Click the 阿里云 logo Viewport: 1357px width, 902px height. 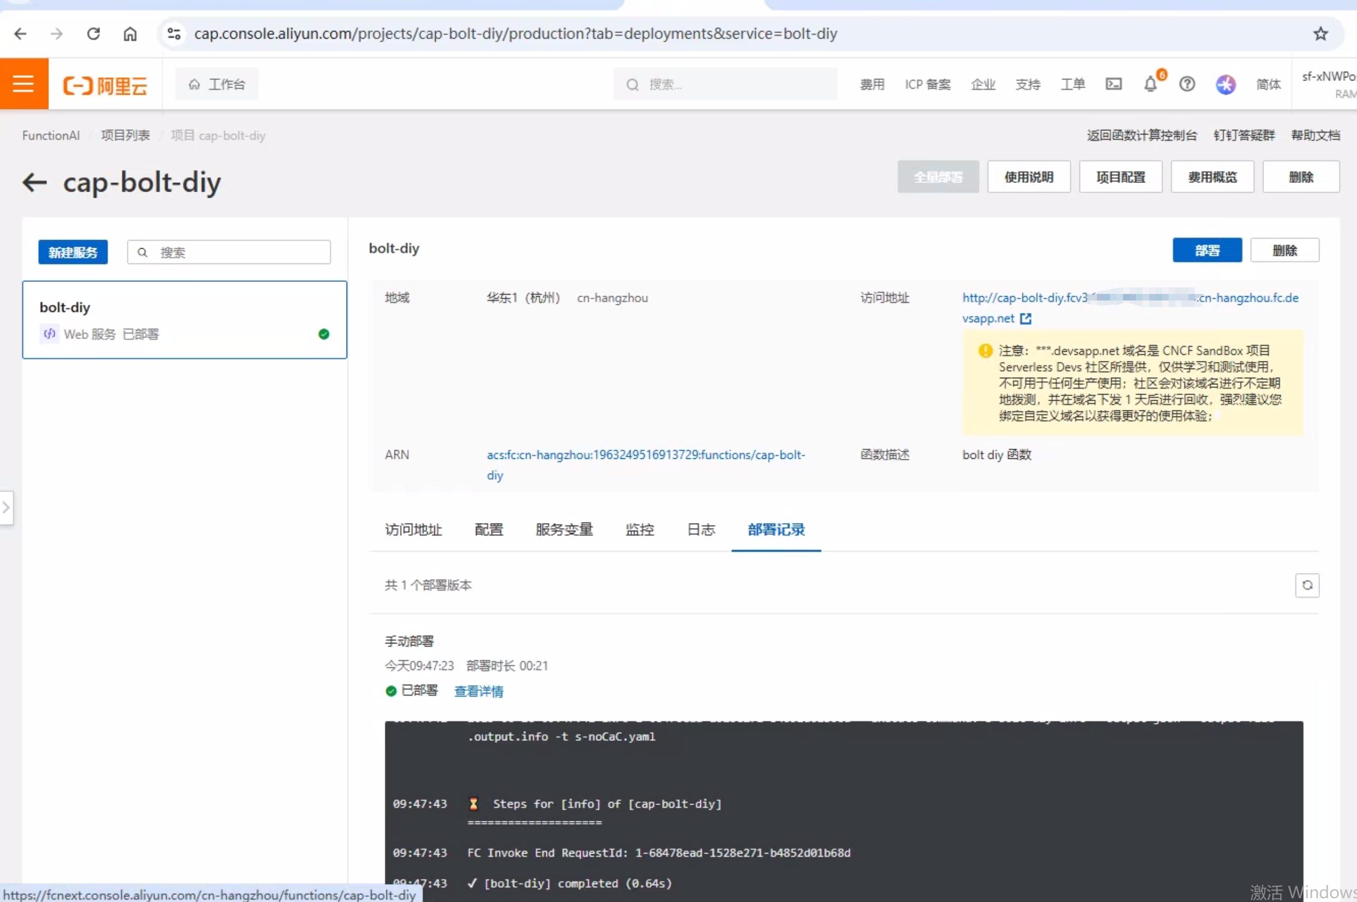(105, 85)
